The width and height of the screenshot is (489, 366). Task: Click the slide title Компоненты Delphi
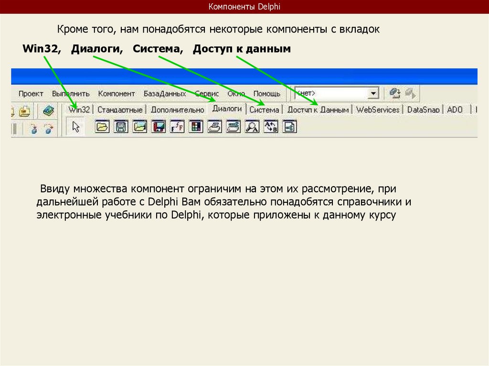coord(244,7)
